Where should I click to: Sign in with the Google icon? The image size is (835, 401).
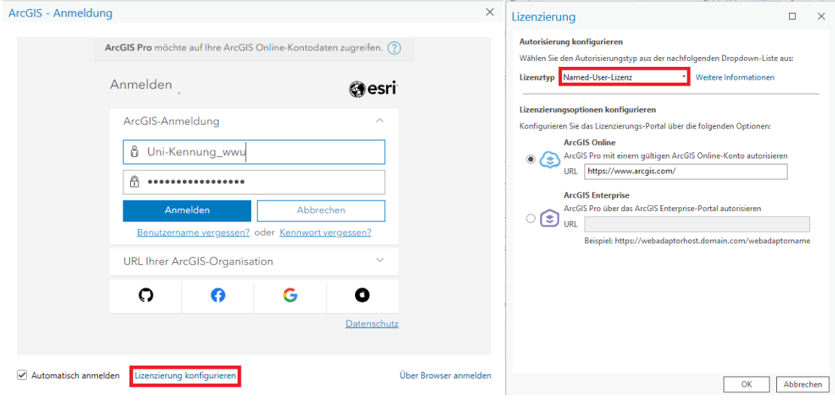[x=290, y=295]
